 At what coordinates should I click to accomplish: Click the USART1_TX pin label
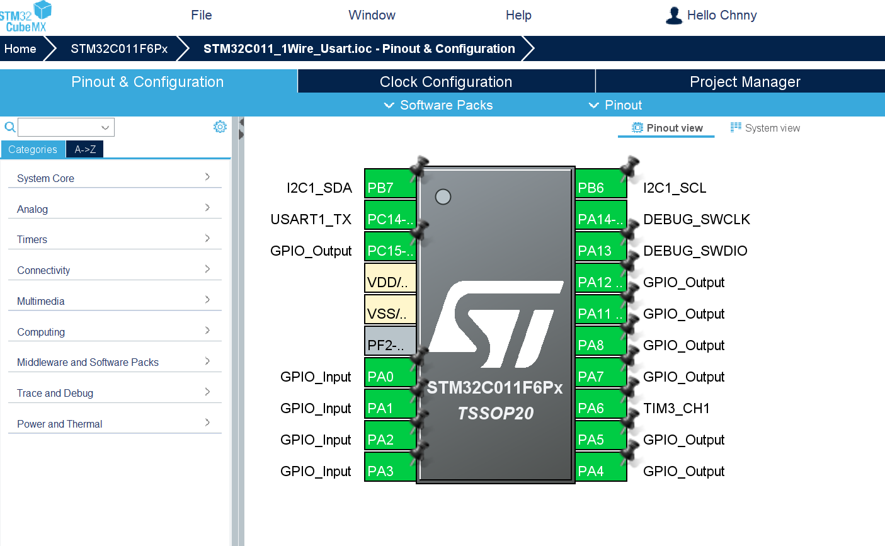coord(311,219)
